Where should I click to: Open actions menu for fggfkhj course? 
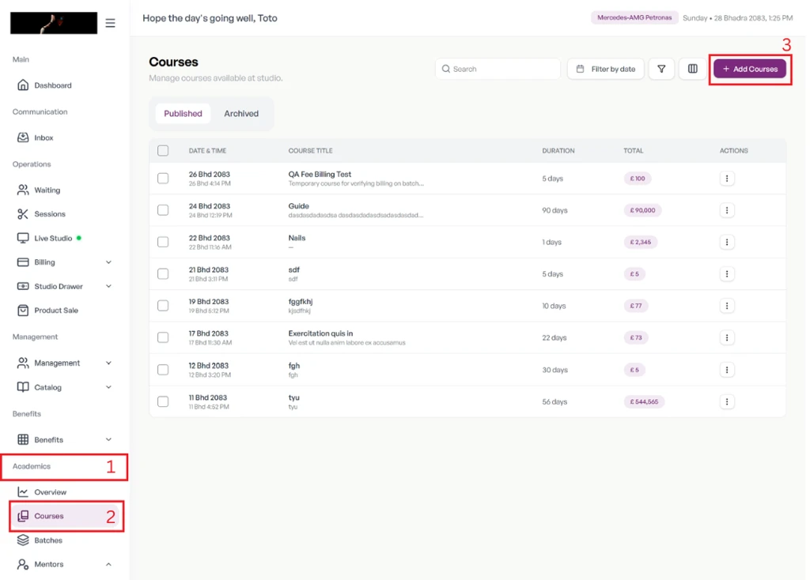click(727, 306)
